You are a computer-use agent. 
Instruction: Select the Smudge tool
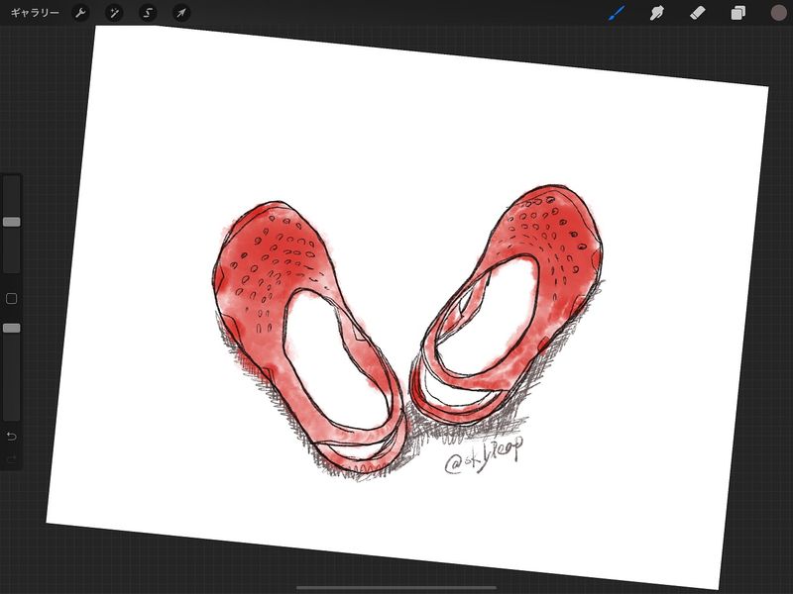[x=656, y=13]
